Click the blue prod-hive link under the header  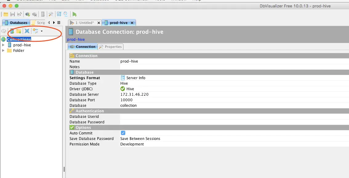coord(76,40)
